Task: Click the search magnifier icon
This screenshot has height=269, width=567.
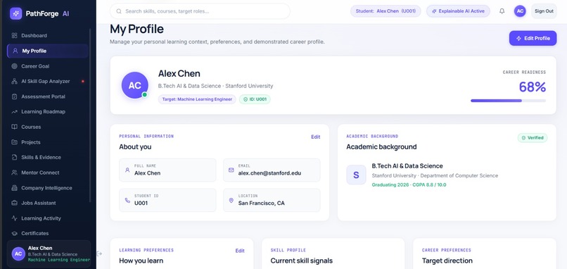Action: point(119,11)
